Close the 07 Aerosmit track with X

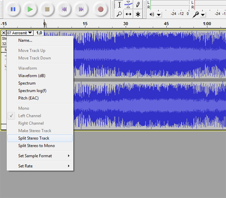pos(4,33)
